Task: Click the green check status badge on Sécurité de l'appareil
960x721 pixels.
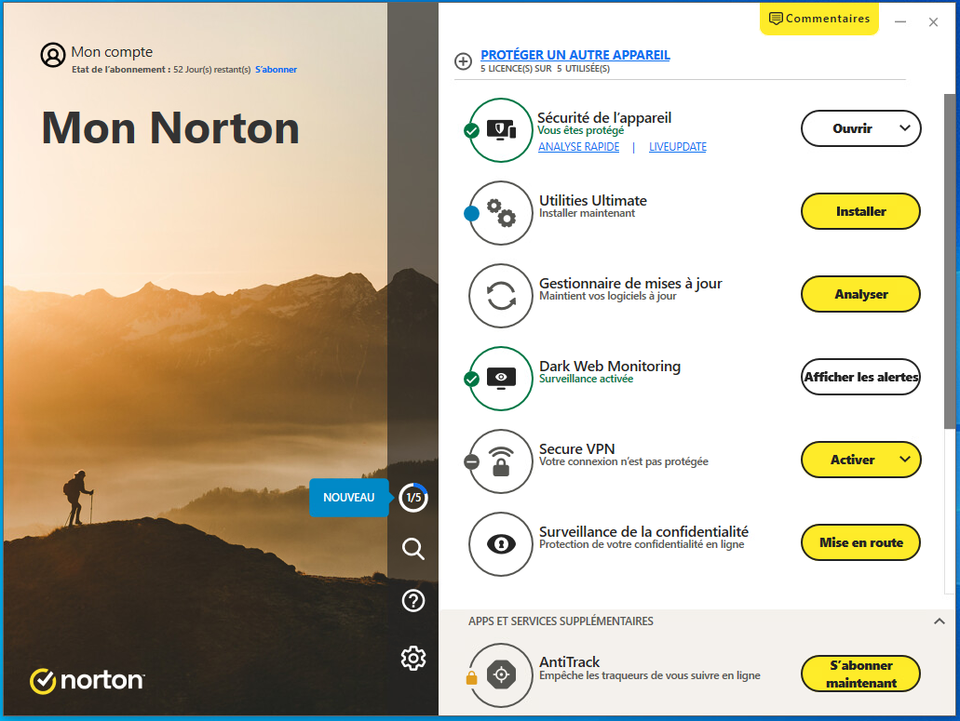Action: (471, 130)
